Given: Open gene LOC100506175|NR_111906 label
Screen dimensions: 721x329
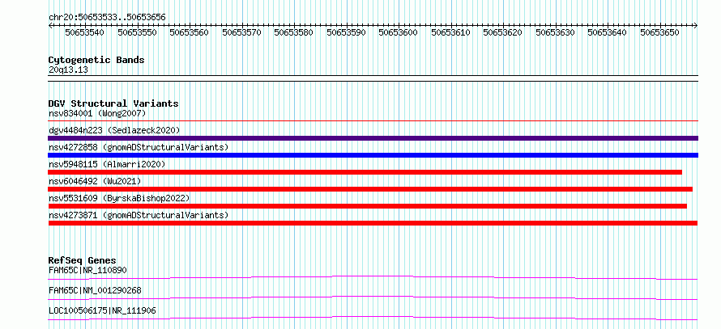Looking at the screenshot, I should (x=102, y=310).
